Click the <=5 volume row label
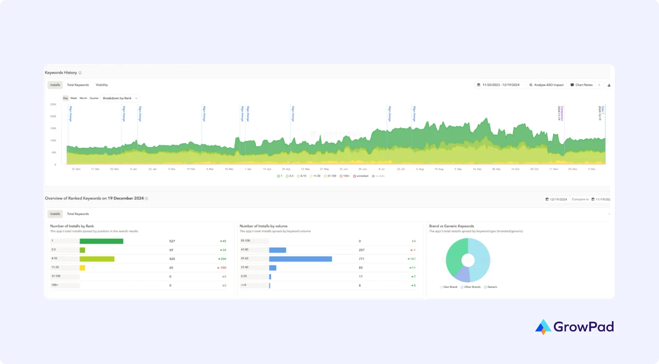Screen dimensions: 659x364 click(244, 285)
